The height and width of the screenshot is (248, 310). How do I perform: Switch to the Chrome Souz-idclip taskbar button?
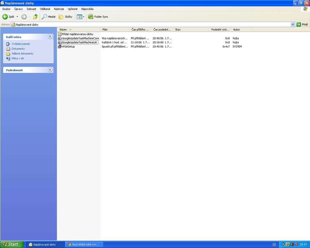(84, 245)
